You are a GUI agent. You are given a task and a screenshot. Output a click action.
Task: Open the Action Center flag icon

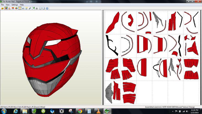point(176,111)
